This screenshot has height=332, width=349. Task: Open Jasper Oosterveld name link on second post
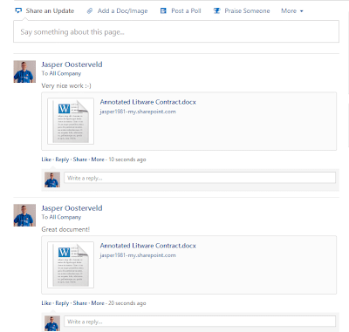[x=72, y=208]
